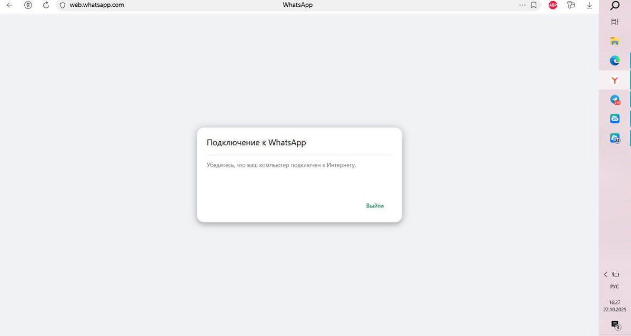Show browser downloads
Viewport: 631px width, 336px height.
click(589, 5)
